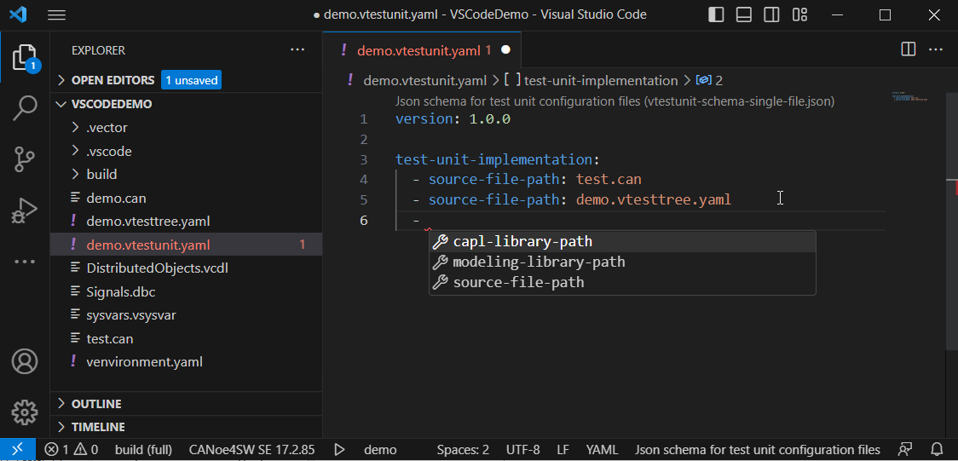Expand the Timeline section

187,427
